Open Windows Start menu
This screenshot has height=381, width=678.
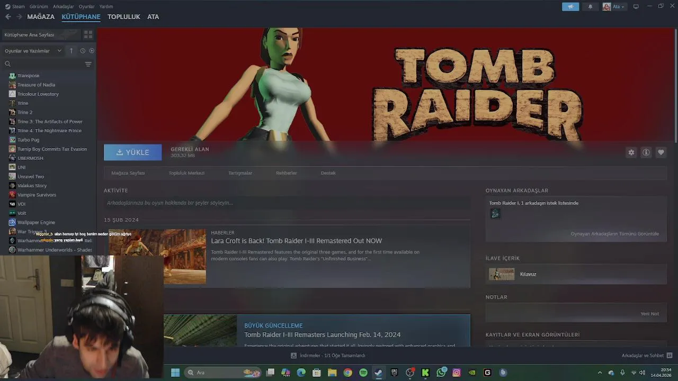(x=175, y=373)
